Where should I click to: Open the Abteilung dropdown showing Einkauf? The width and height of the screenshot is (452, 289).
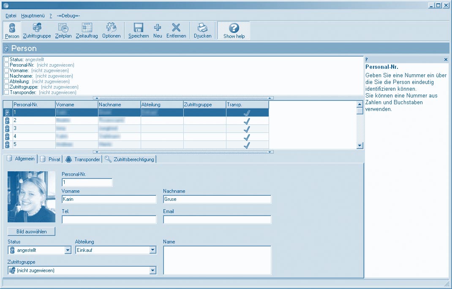tap(153, 250)
